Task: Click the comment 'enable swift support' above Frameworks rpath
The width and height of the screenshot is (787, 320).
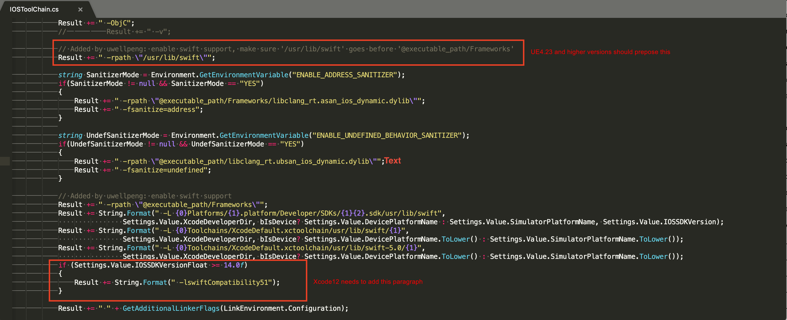Action: point(145,196)
